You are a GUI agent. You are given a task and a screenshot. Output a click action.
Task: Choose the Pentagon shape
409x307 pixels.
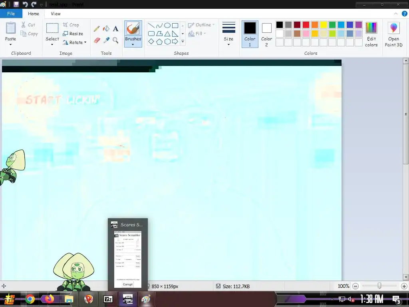click(159, 42)
